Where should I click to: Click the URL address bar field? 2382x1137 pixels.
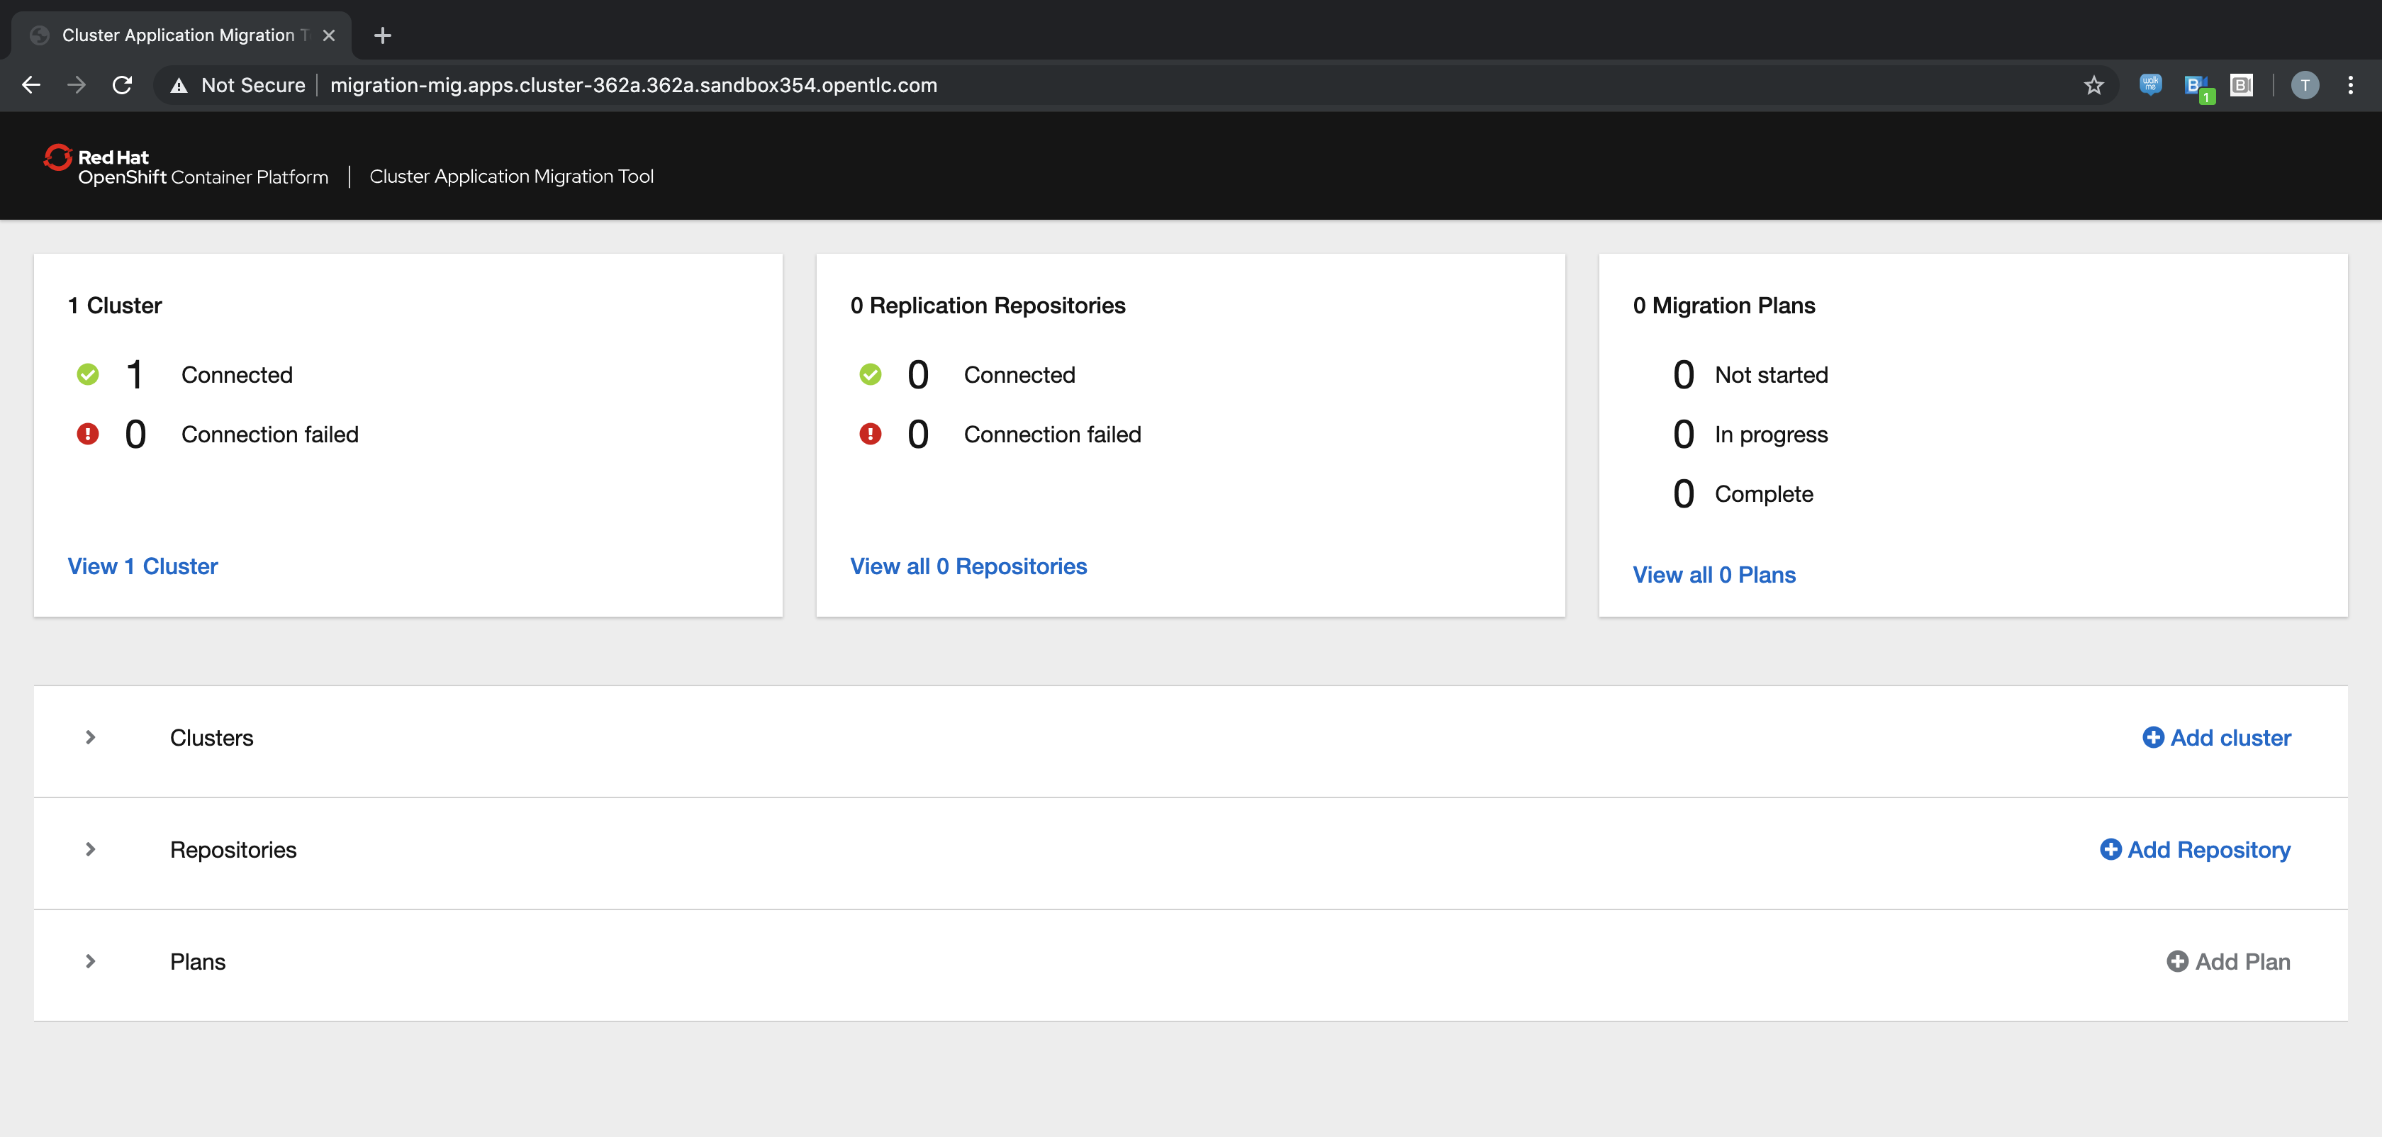click(1137, 85)
